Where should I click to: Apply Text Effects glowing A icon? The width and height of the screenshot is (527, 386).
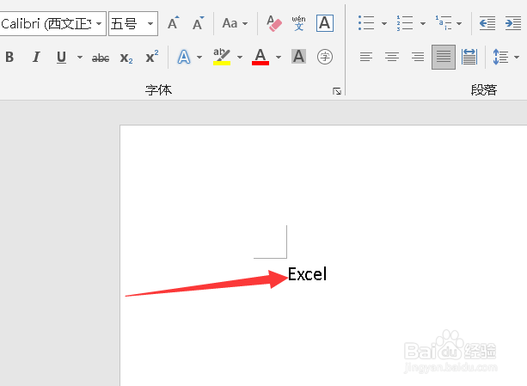(184, 57)
